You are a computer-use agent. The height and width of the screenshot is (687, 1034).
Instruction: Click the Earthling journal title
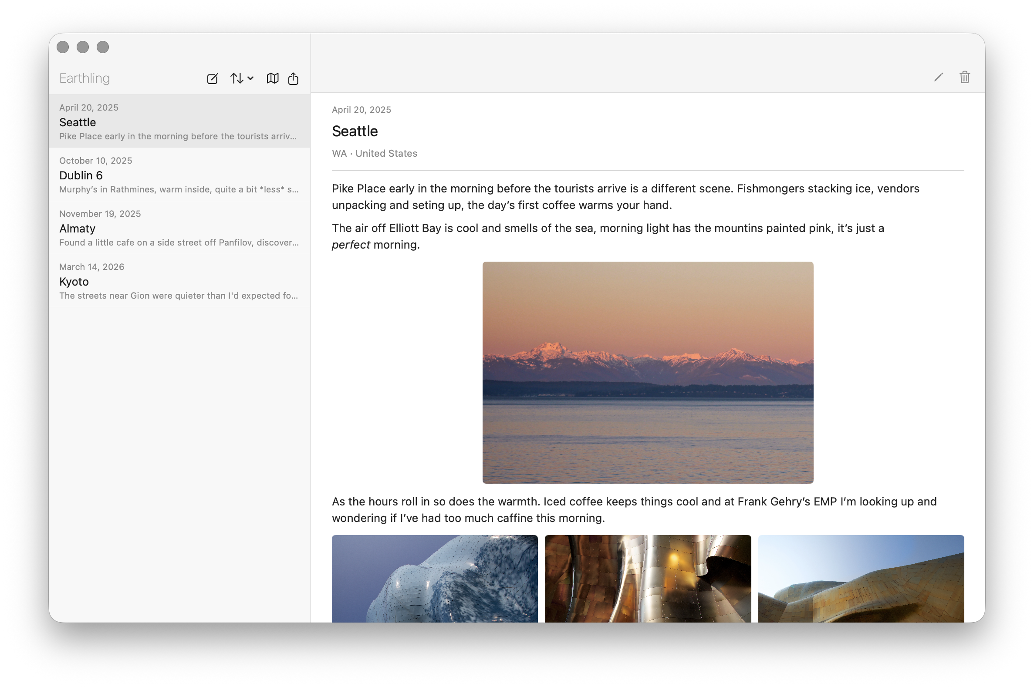[x=84, y=78]
